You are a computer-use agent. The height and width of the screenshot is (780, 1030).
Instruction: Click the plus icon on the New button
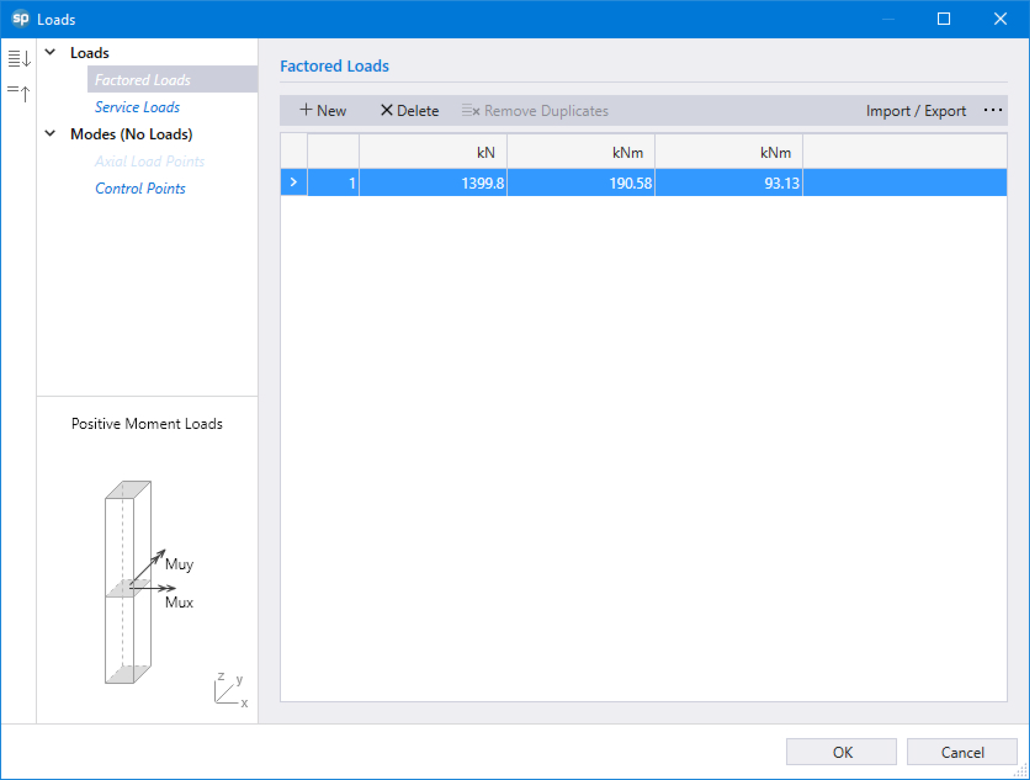click(305, 110)
